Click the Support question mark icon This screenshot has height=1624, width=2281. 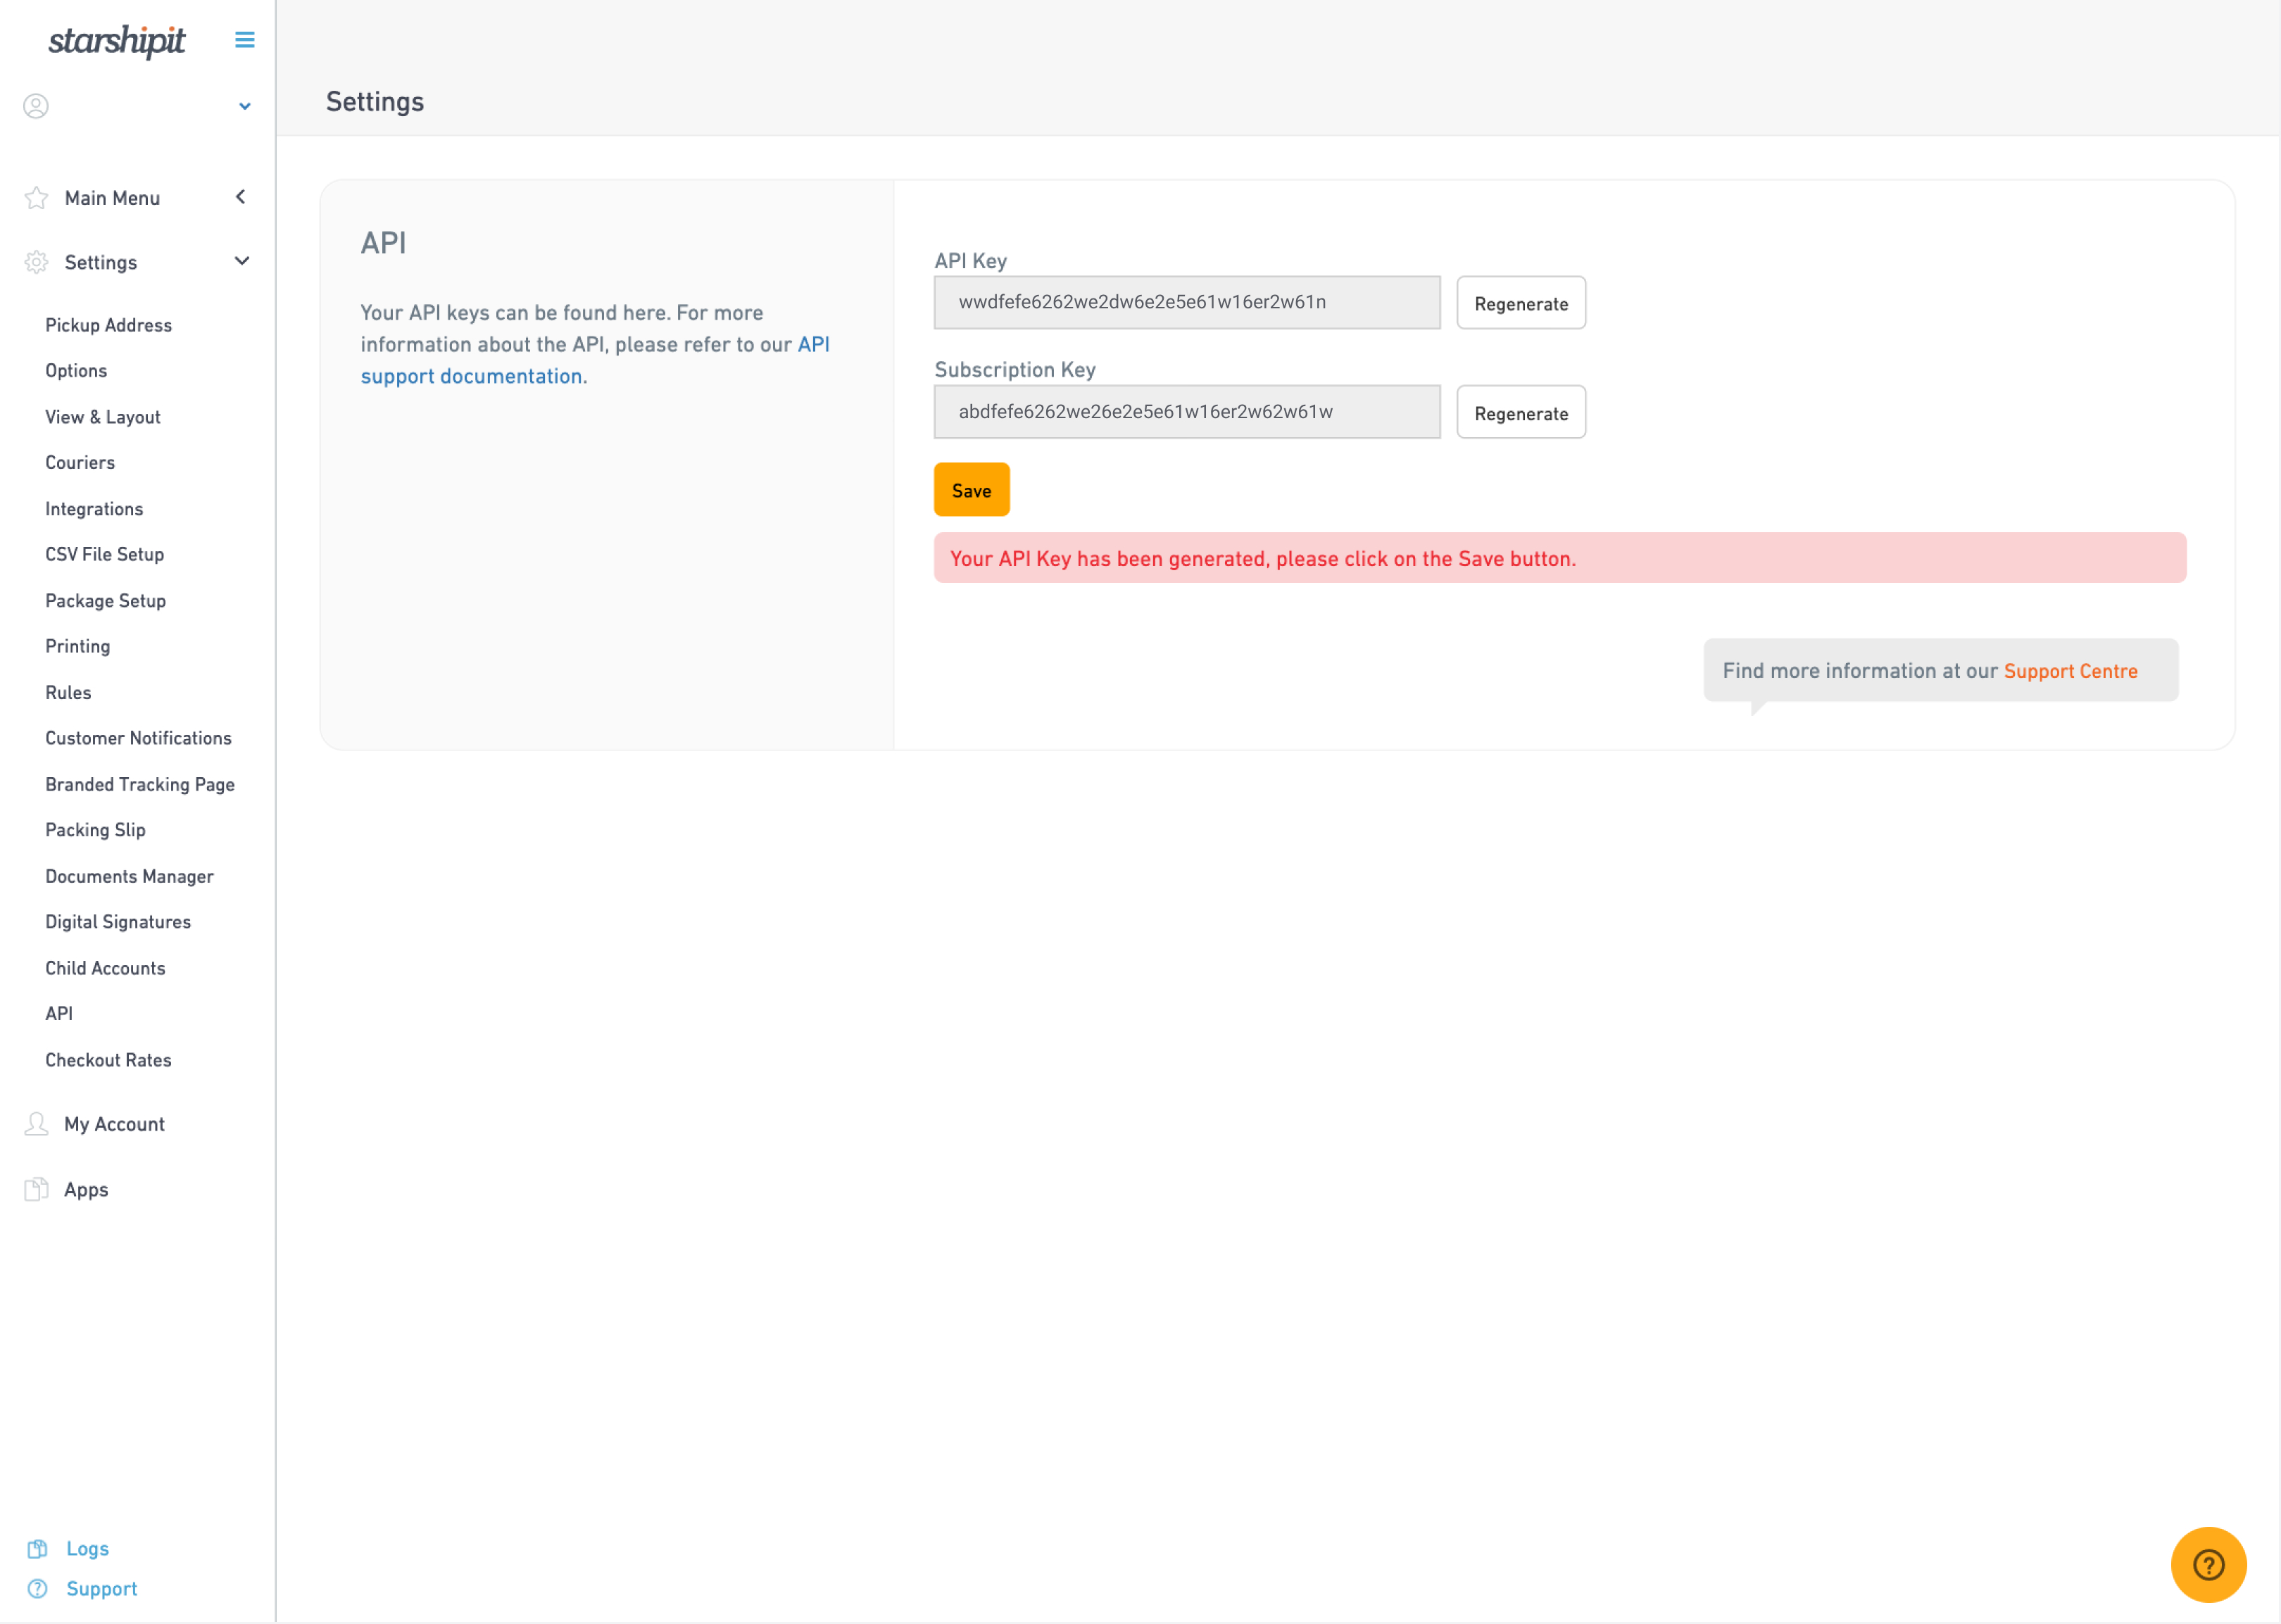[x=37, y=1589]
